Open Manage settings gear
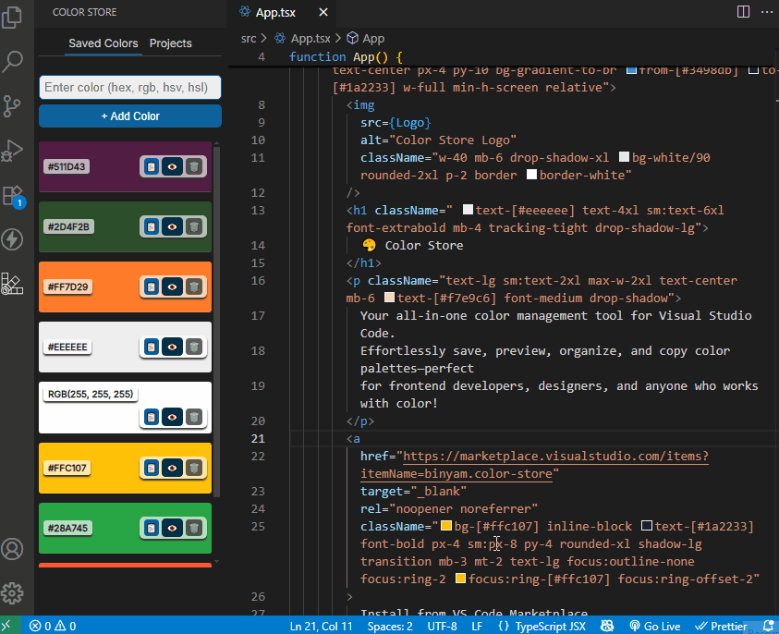Image resolution: width=779 pixels, height=634 pixels. pyautogui.click(x=12, y=592)
